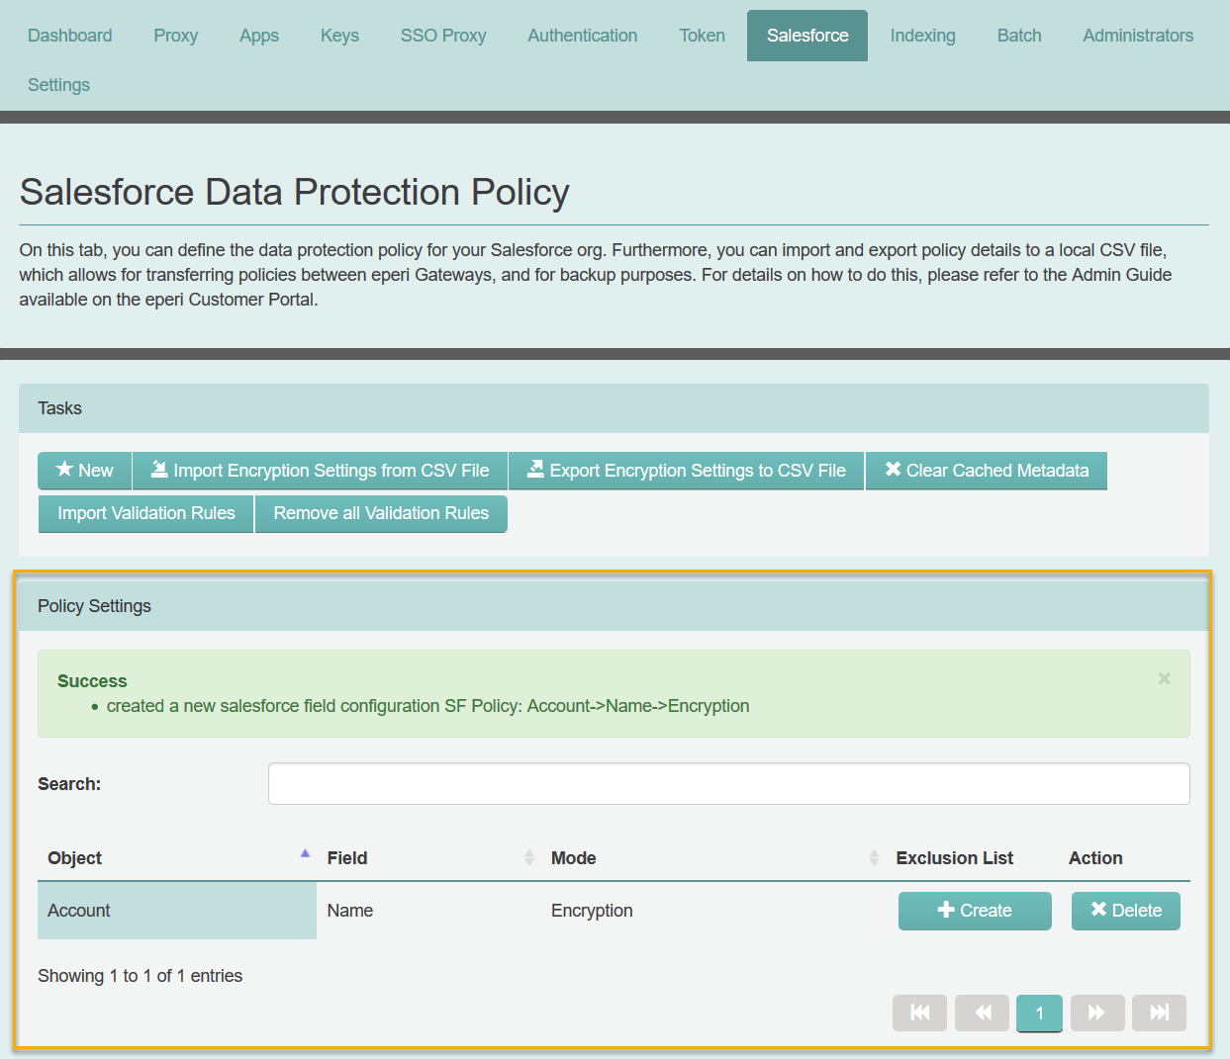Open the Authentication tab
Screen dimensions: 1230x1059
(582, 36)
